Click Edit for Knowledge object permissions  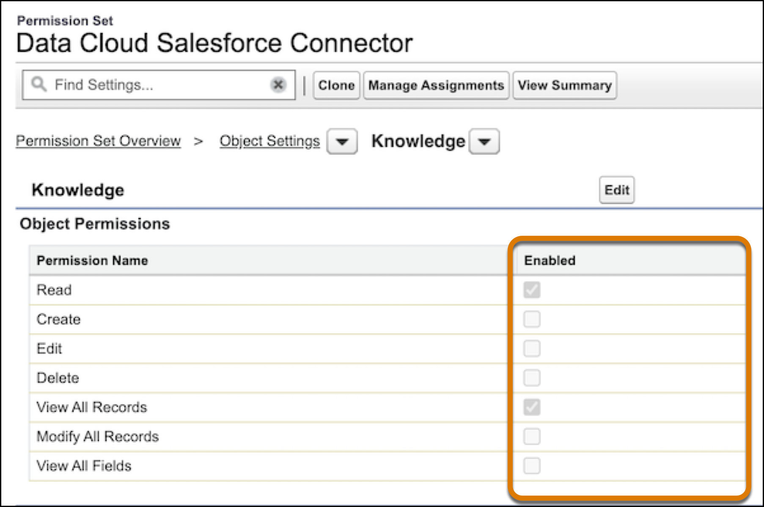pyautogui.click(x=616, y=190)
